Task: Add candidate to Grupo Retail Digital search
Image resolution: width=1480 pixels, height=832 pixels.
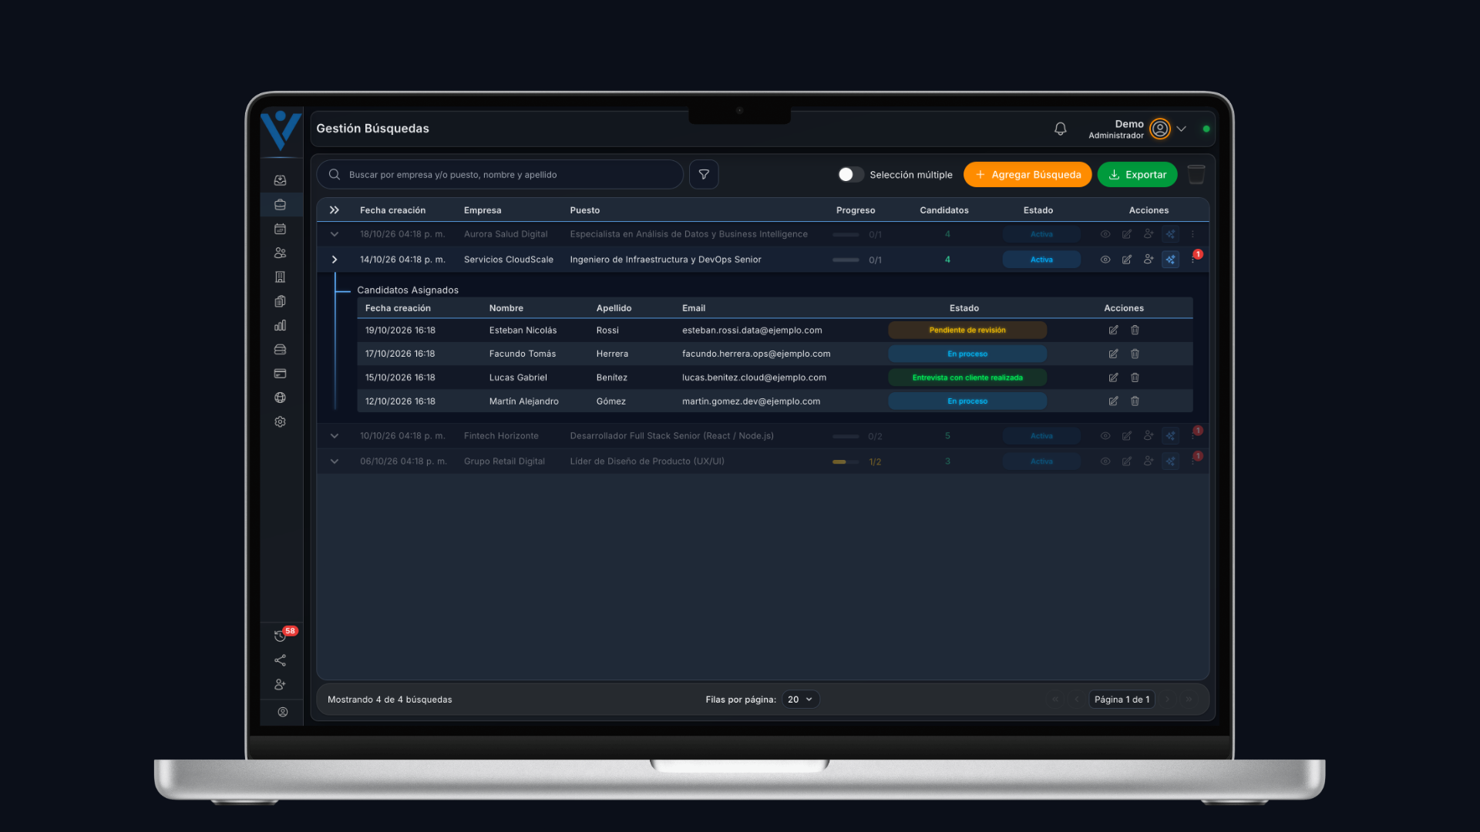Action: coord(1149,461)
